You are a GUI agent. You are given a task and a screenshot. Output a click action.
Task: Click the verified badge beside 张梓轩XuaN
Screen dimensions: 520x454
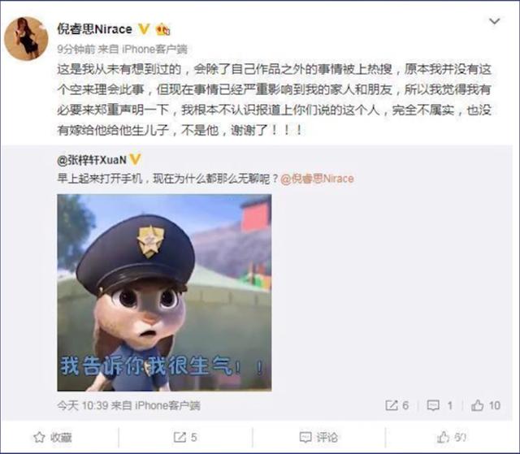click(135, 159)
